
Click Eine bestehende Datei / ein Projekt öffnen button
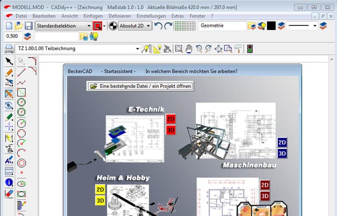[140, 86]
